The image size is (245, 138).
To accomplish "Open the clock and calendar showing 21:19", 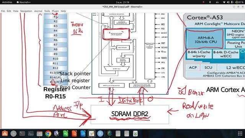I will (x=122, y=2).
